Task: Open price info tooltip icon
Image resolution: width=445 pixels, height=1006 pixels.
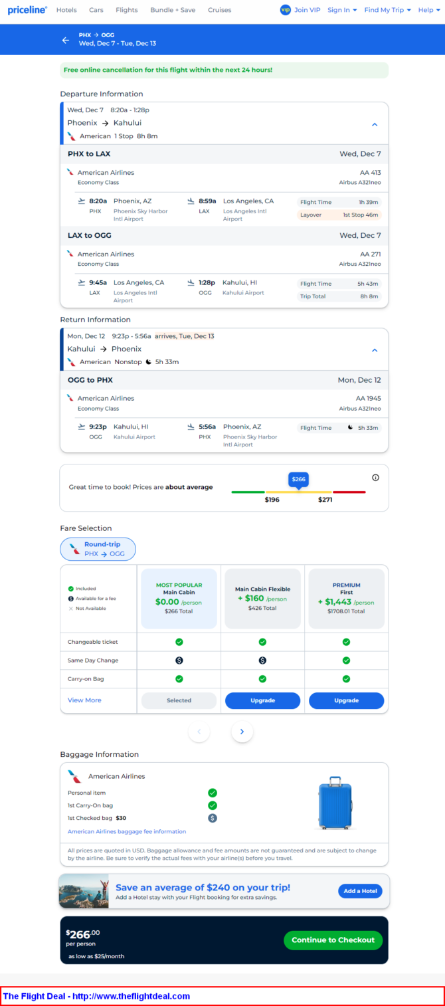Action: [375, 477]
